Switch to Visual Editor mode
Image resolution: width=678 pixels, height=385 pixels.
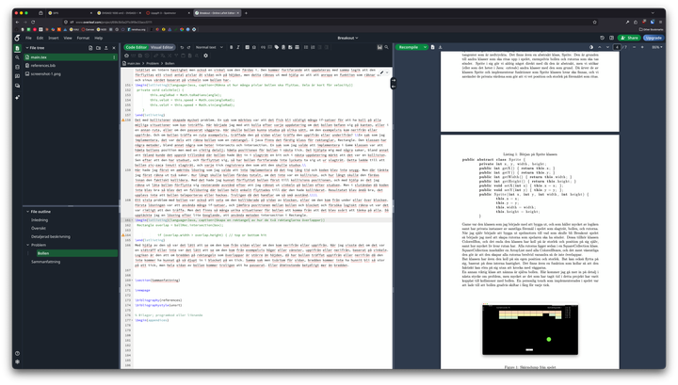coord(162,46)
